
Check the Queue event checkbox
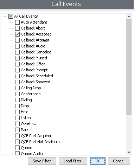coord(17,148)
